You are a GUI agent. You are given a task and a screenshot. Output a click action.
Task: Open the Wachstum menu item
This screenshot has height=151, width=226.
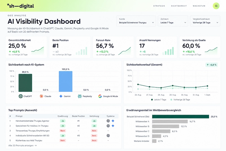(199, 6)
